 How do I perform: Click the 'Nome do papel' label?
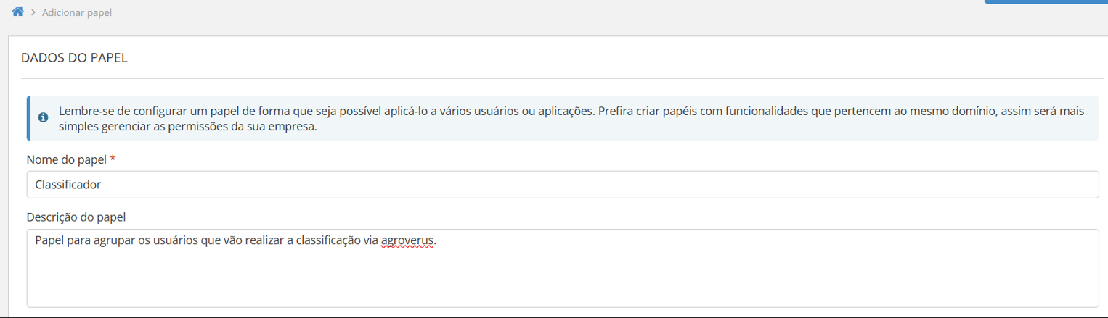point(66,159)
